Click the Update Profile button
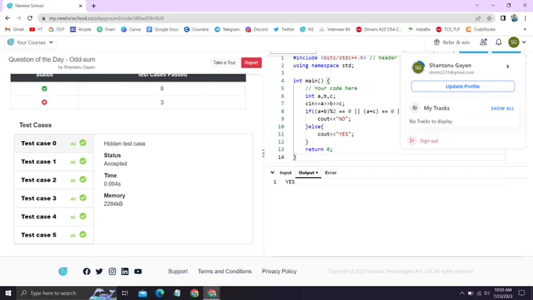This screenshot has width=533, height=300. click(x=462, y=86)
